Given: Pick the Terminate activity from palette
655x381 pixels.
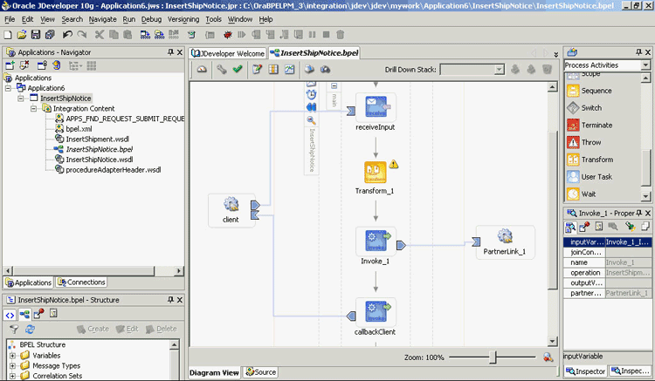Looking at the screenshot, I should [x=589, y=125].
